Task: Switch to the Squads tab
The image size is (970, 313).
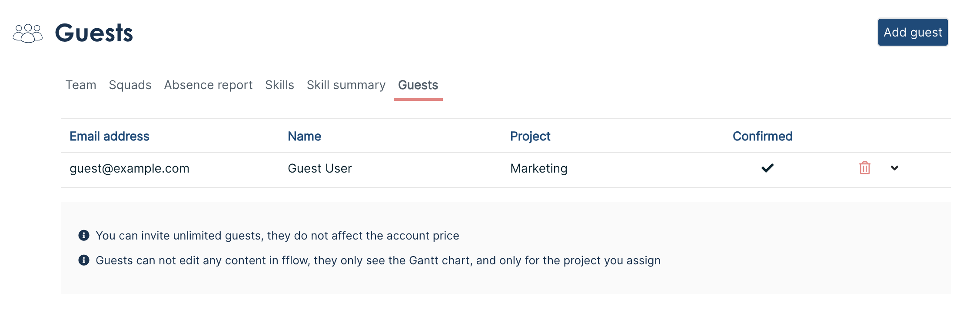Action: tap(130, 85)
